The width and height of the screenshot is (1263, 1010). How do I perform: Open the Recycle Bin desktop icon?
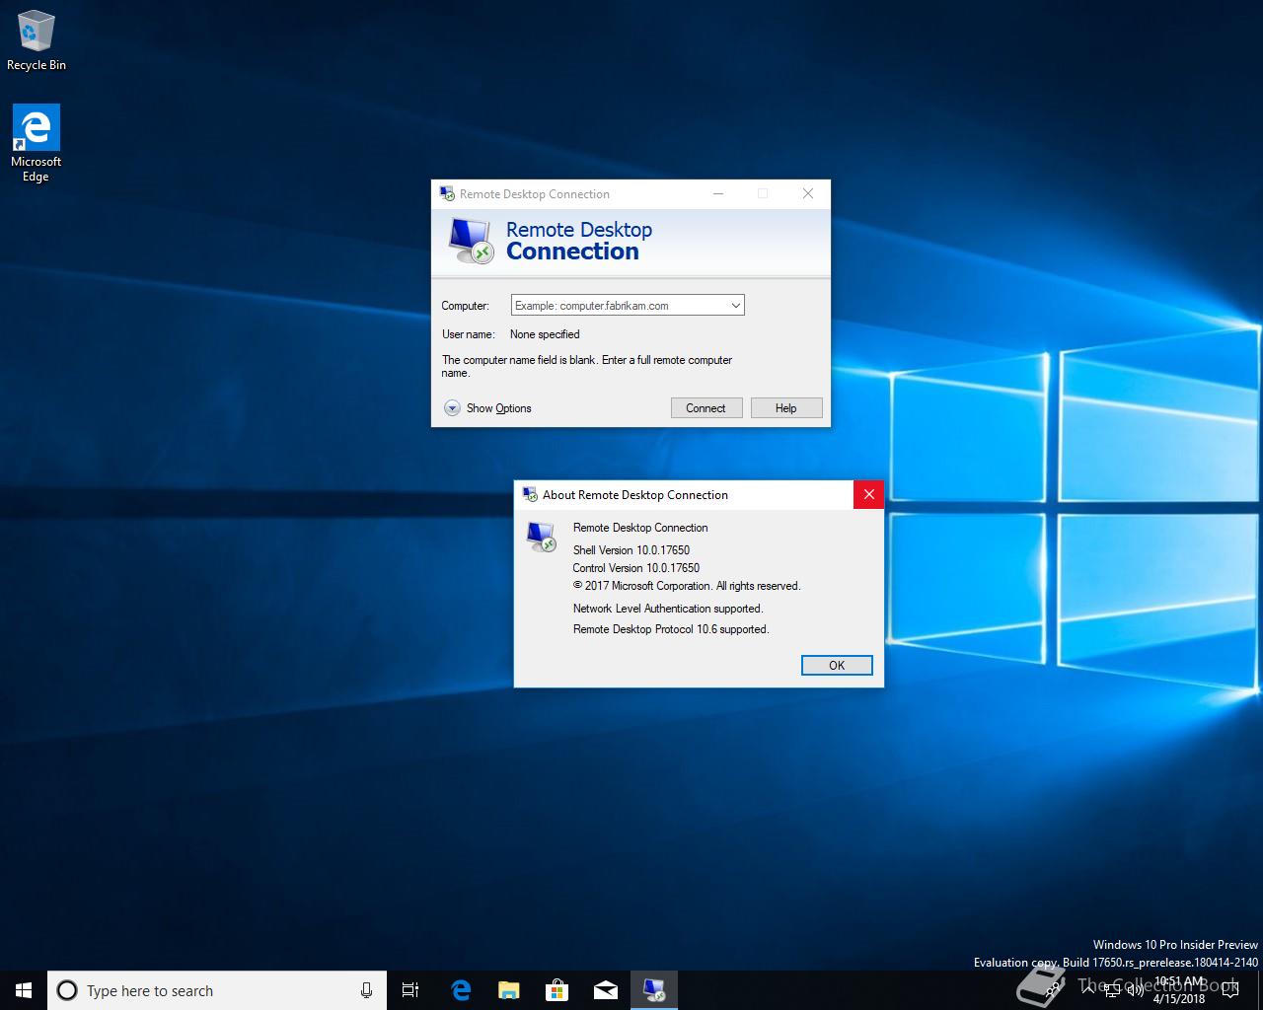point(37,41)
